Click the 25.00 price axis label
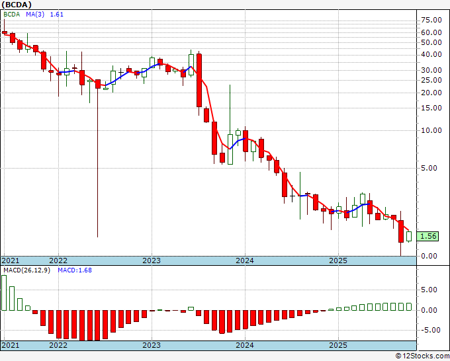This screenshot has height=361, width=450. [x=431, y=80]
